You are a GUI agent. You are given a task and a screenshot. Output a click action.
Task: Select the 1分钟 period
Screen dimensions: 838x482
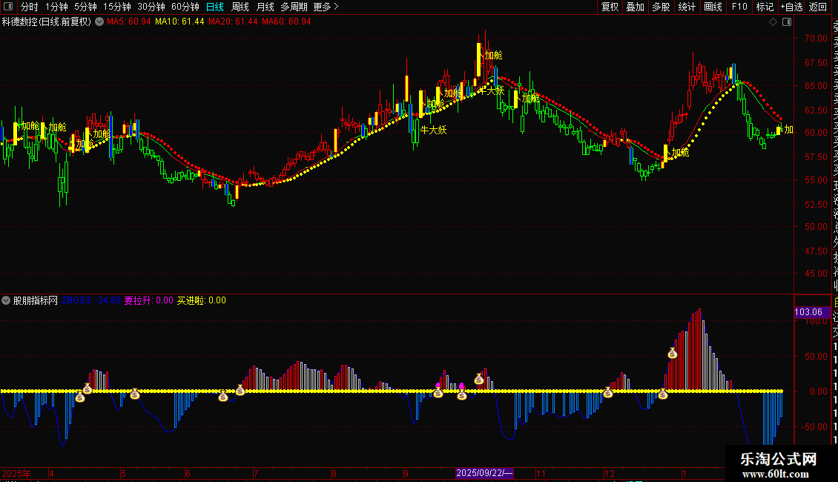click(56, 7)
